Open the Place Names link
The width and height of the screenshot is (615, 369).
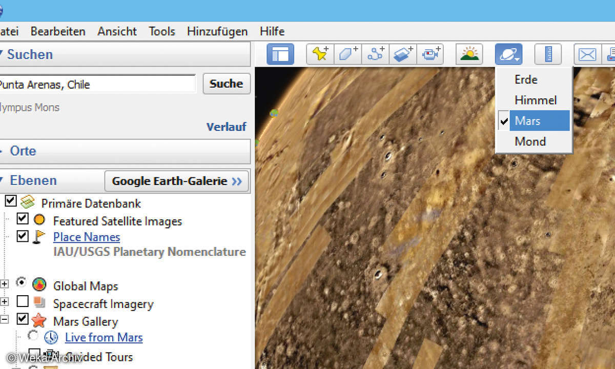[x=87, y=237]
